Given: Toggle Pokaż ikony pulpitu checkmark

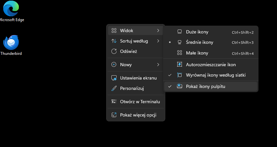Looking at the screenshot, I should coord(170,86).
